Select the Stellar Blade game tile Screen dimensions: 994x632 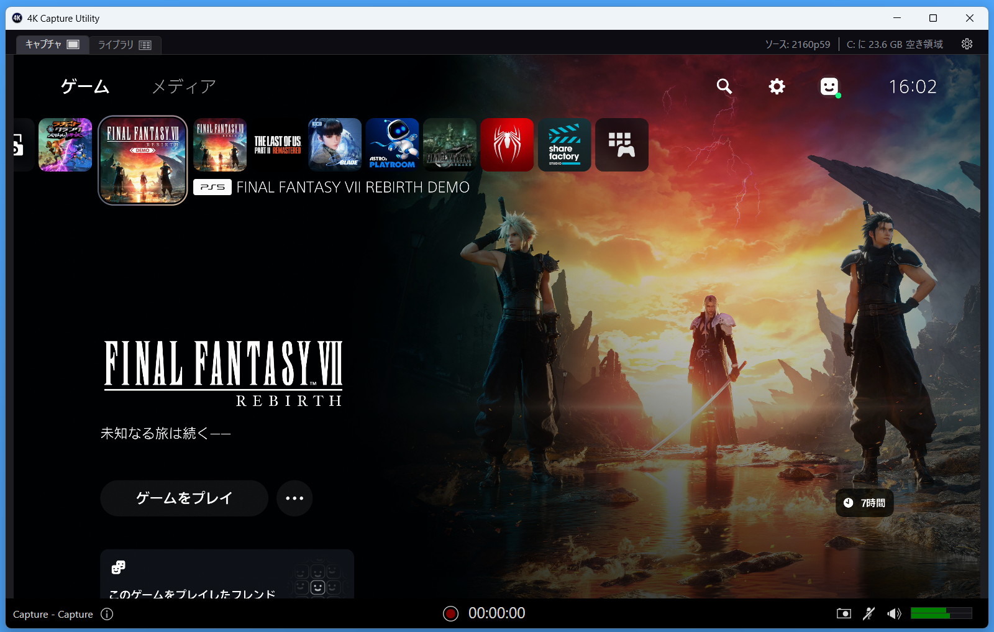(x=335, y=145)
